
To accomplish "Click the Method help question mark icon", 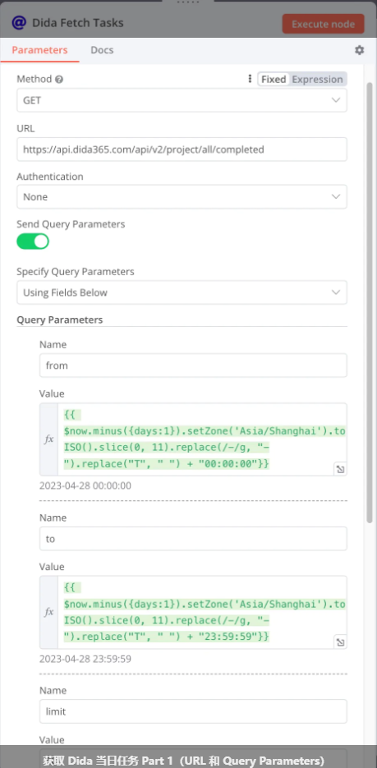I will tap(59, 80).
